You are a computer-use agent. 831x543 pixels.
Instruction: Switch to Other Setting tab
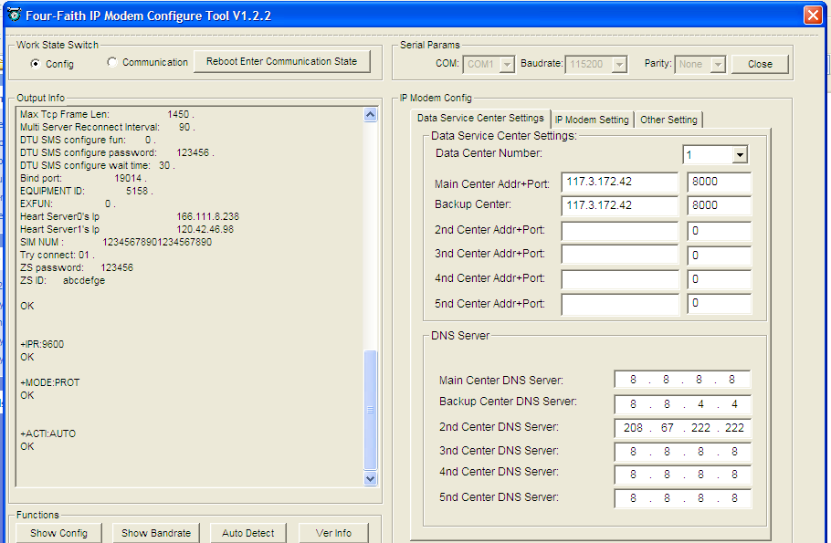(x=668, y=120)
